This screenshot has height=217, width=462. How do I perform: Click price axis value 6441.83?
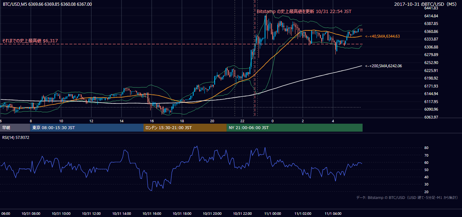[x=431, y=8]
